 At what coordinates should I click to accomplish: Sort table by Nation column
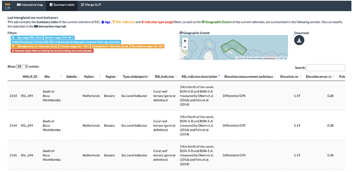pos(92,77)
